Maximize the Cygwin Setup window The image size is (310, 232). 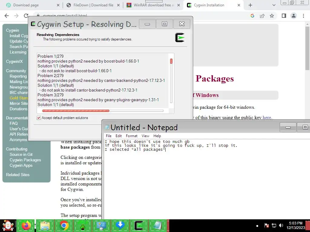coord(164,24)
